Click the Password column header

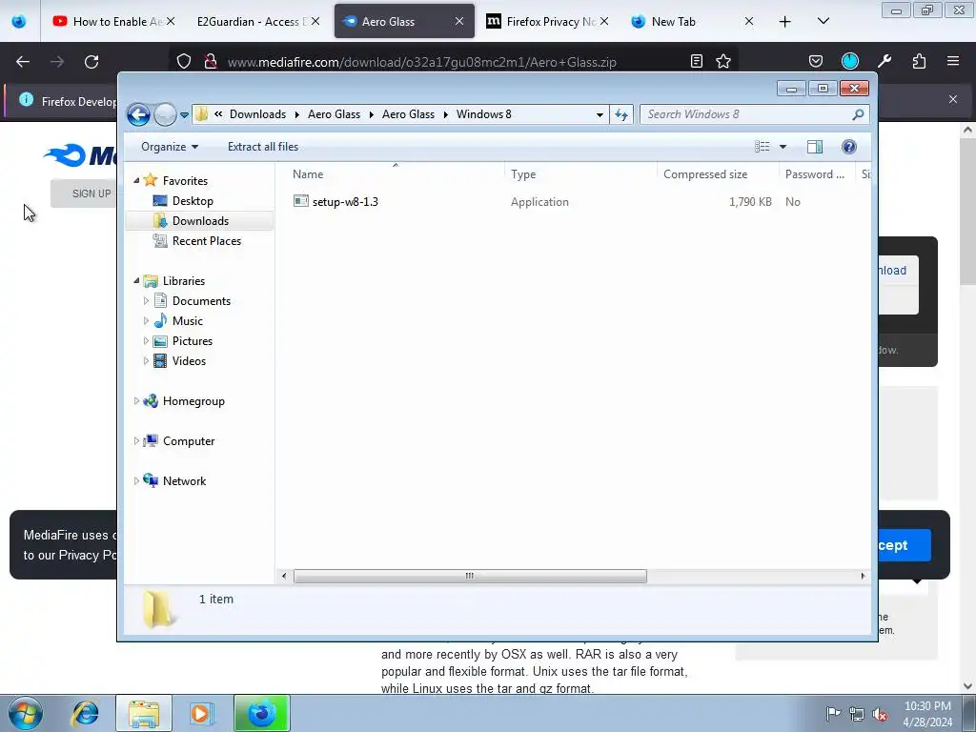[x=814, y=174]
